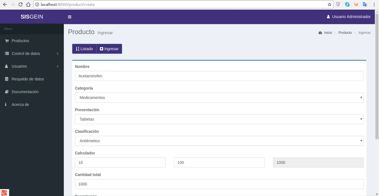The image size is (379, 196).
Task: Open the Presentación dropdown
Action: (x=219, y=119)
